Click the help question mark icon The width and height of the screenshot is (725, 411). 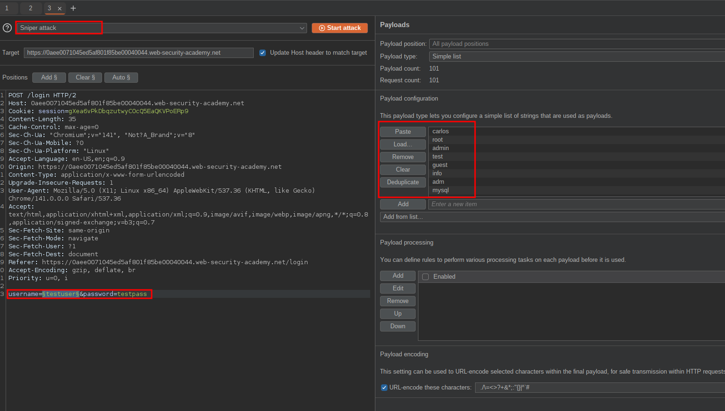tap(7, 28)
